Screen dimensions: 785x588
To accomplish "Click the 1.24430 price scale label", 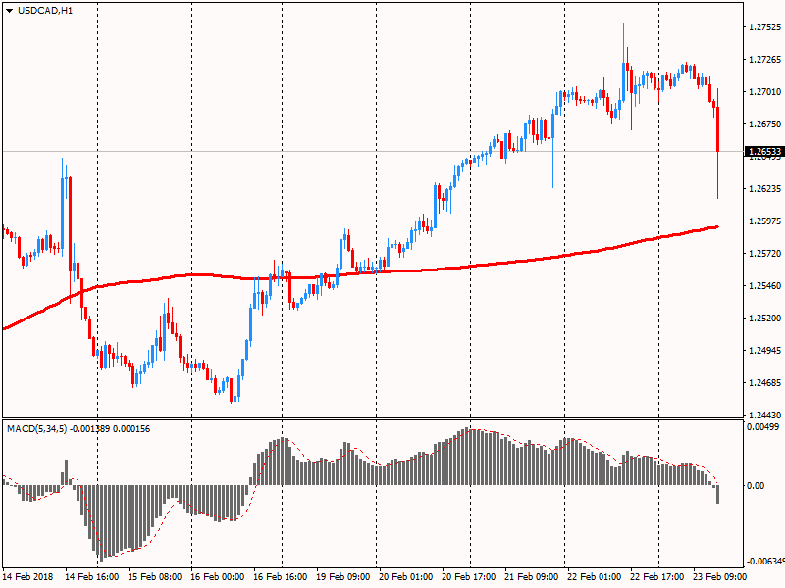I will click(x=763, y=415).
